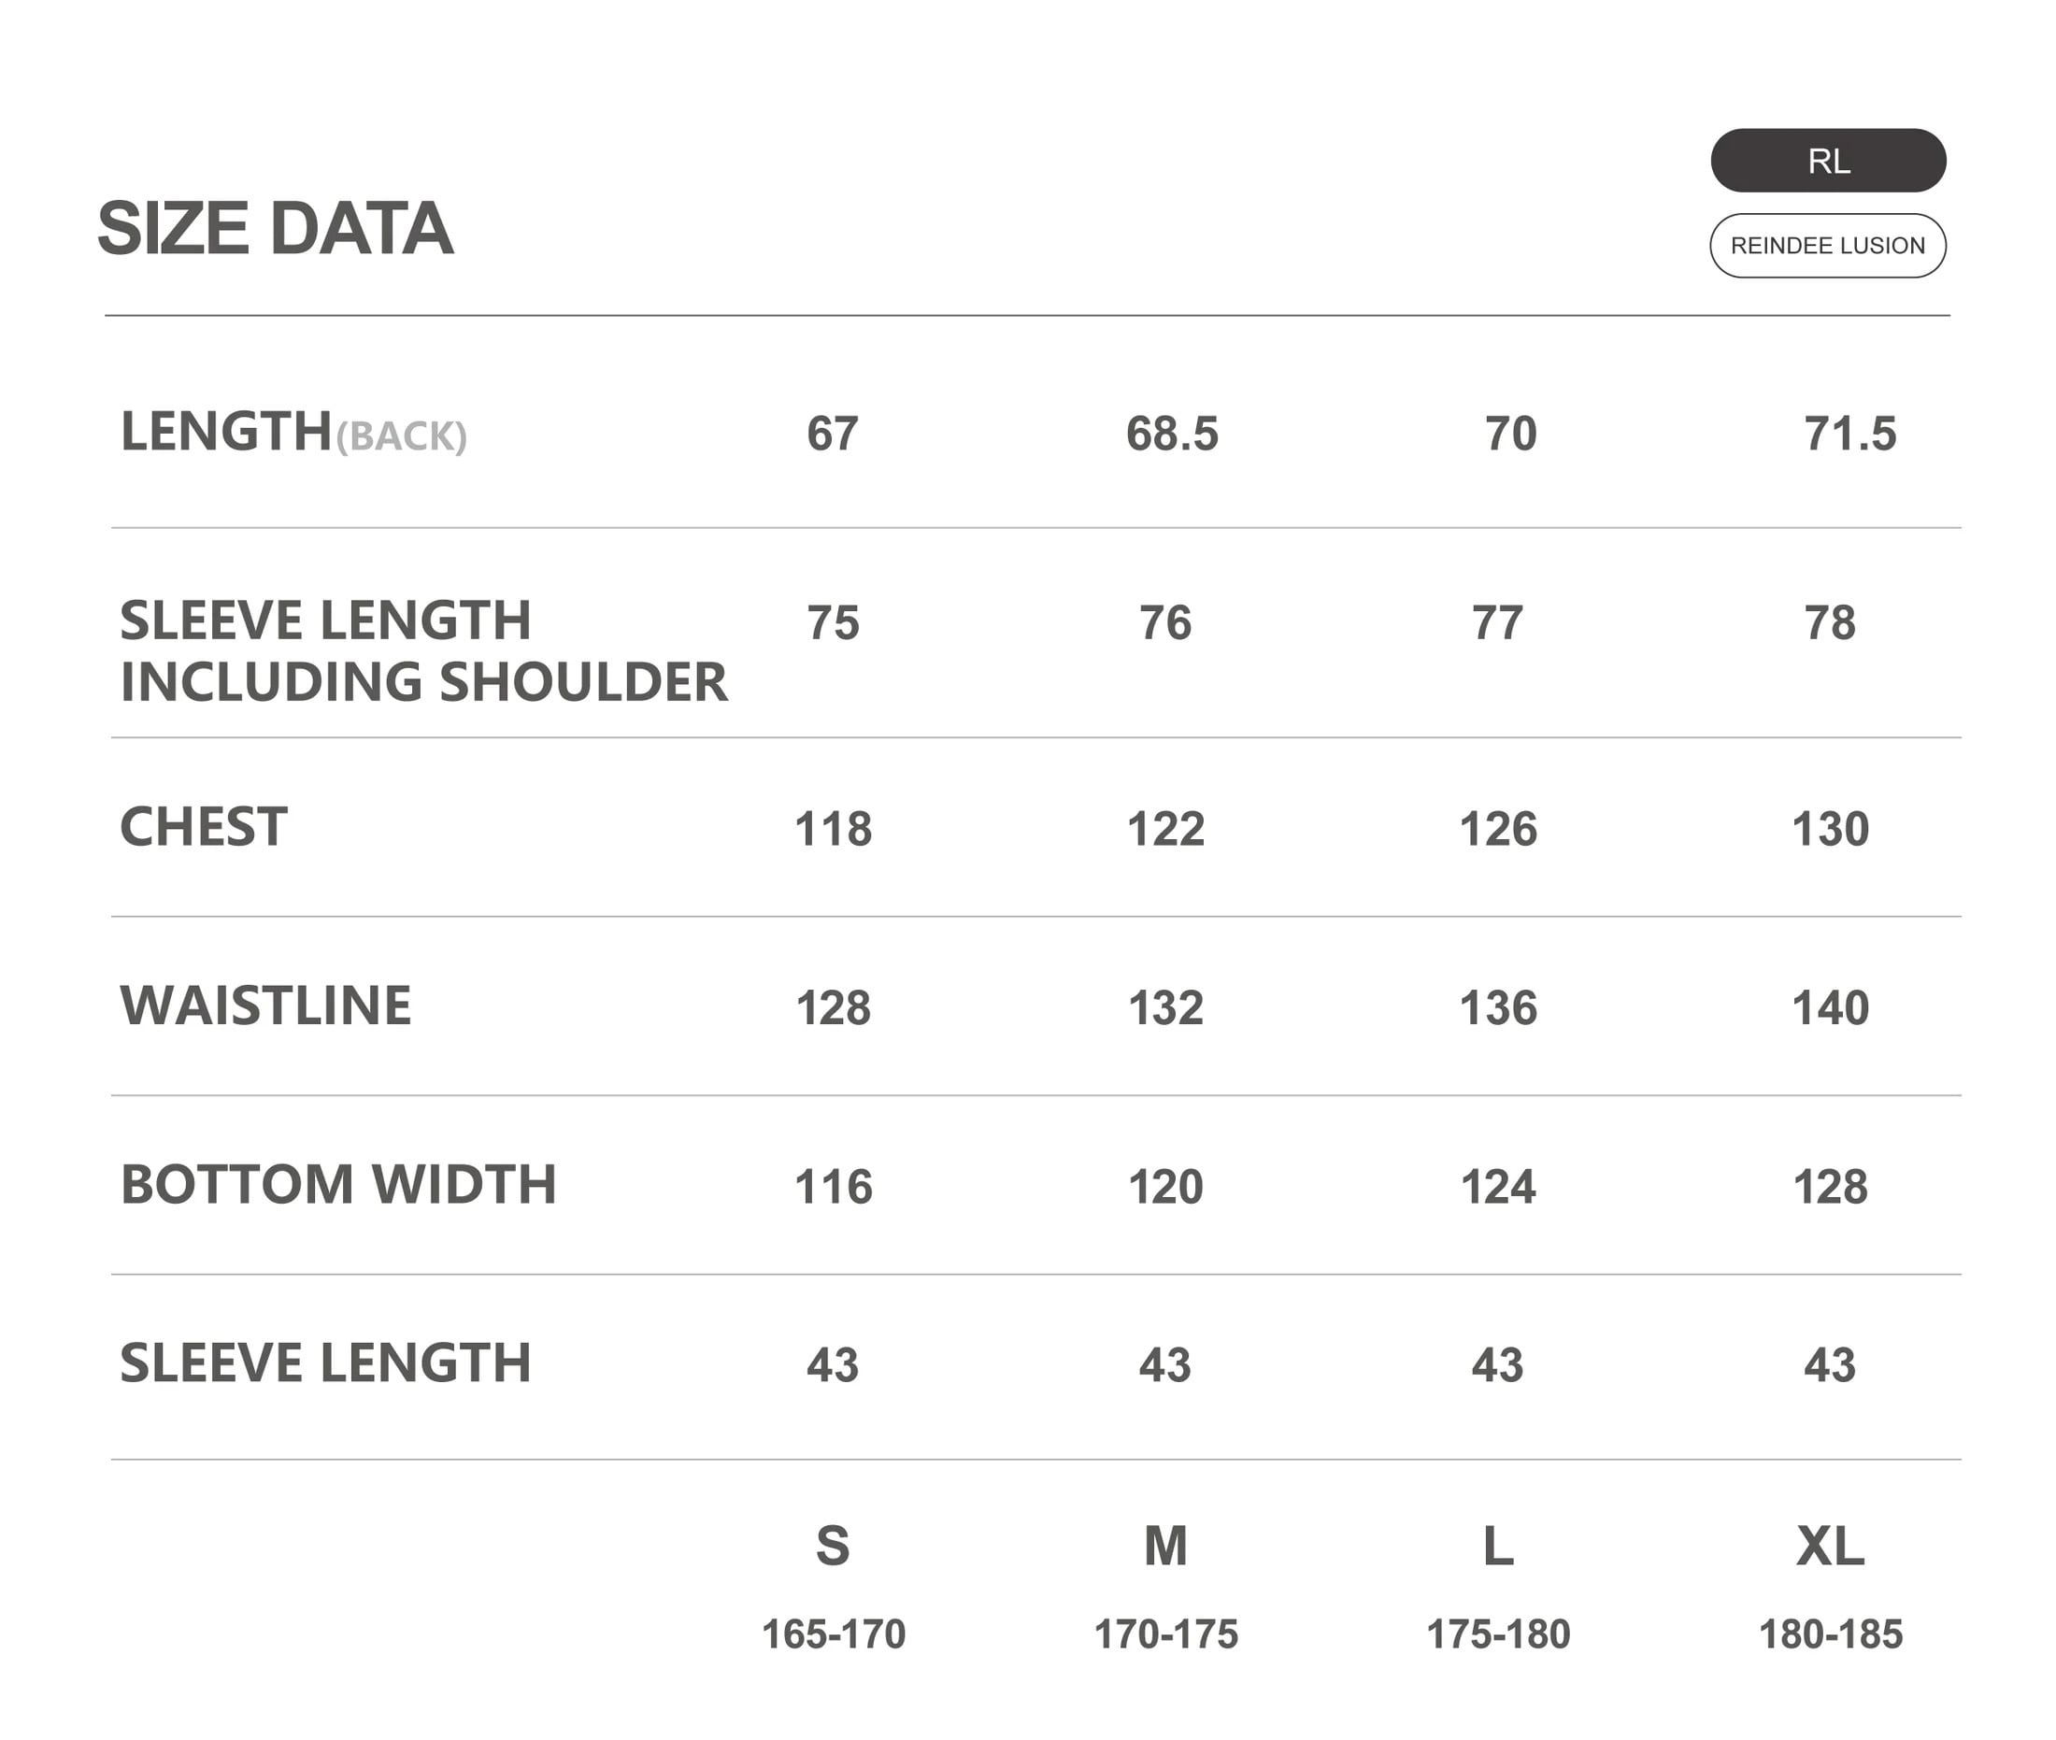
Task: Click the CHEST row label
Action: coord(203,827)
